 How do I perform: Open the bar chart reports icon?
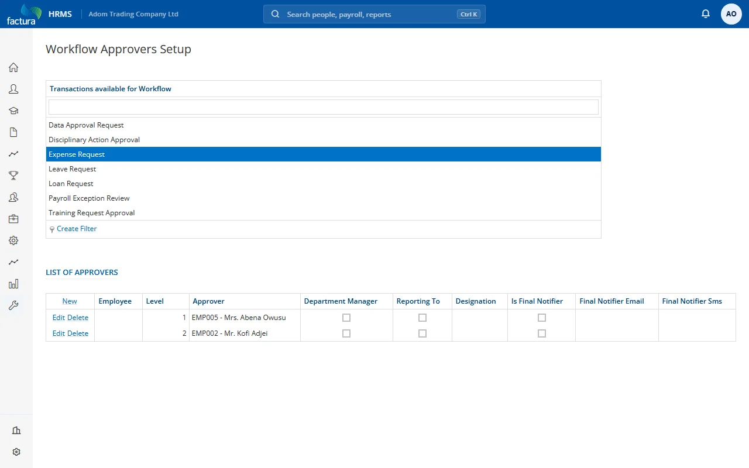pos(13,284)
